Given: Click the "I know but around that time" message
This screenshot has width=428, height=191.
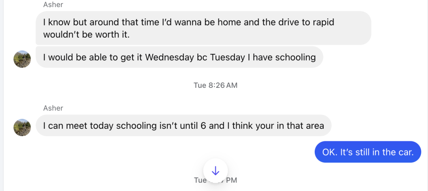Looking at the screenshot, I should coord(203,28).
